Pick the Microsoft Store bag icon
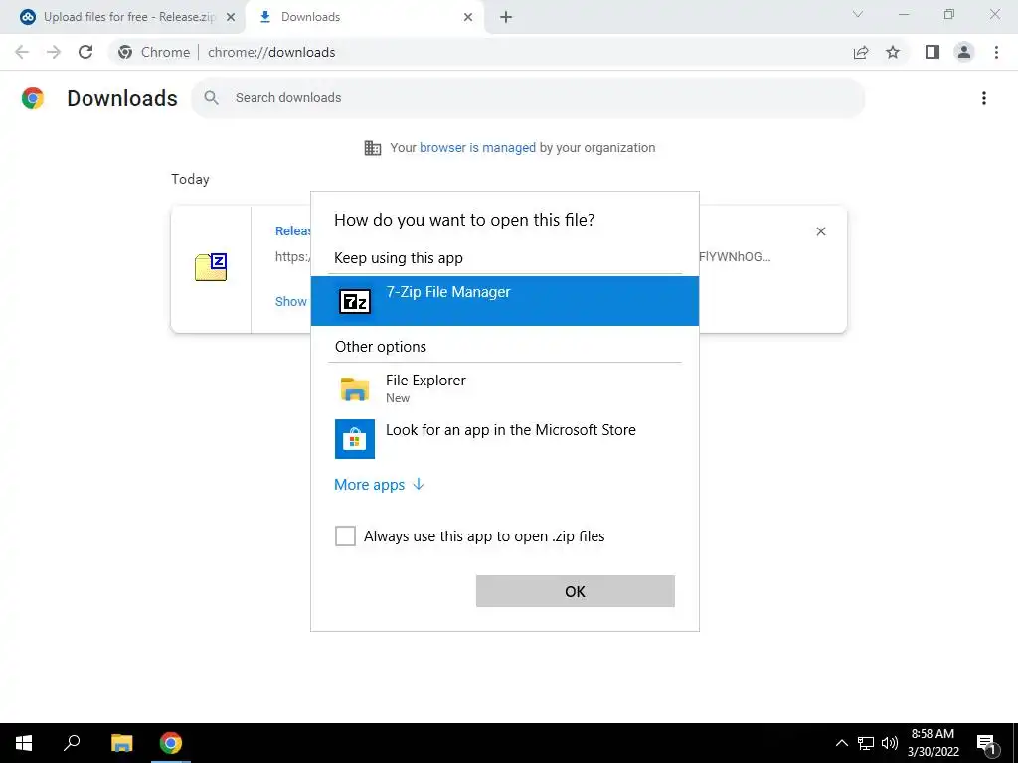 pyautogui.click(x=355, y=438)
